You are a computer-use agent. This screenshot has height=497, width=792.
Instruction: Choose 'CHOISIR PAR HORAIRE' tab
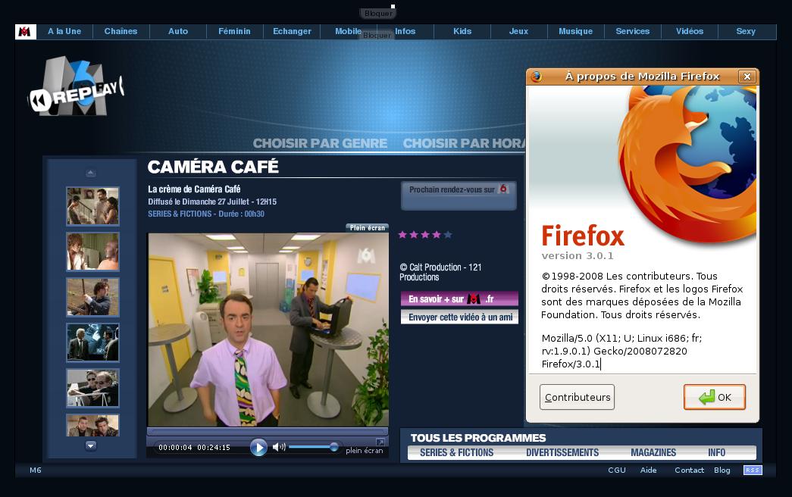pos(464,143)
